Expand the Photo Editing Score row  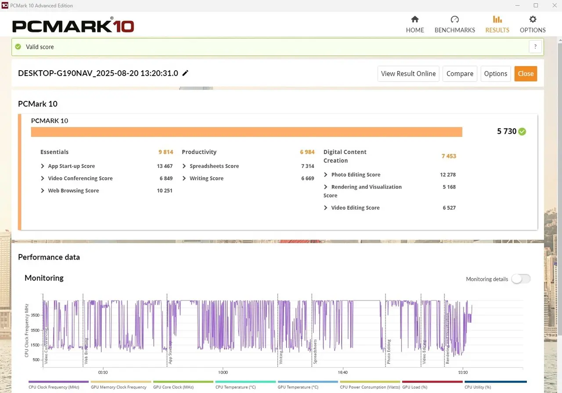(326, 175)
